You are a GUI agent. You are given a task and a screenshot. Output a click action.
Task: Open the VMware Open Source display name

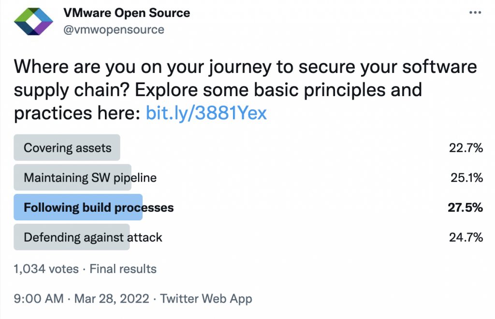click(x=127, y=13)
